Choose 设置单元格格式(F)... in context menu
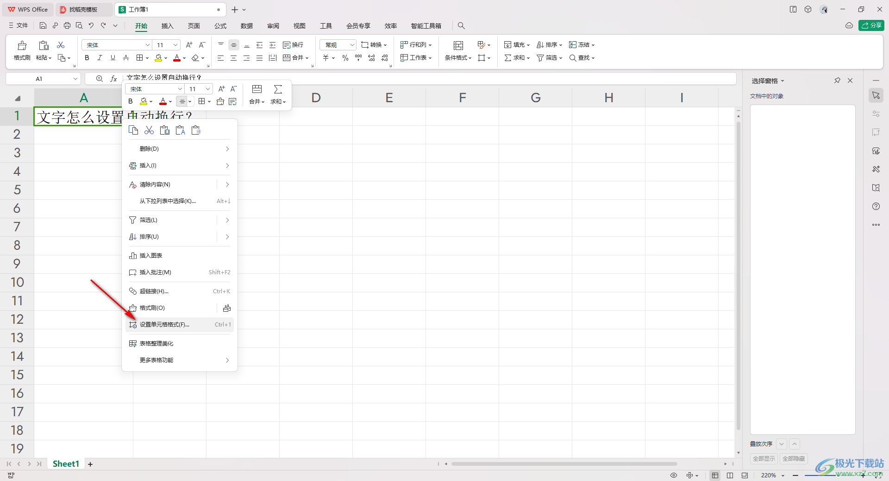889x481 pixels. [180, 325]
